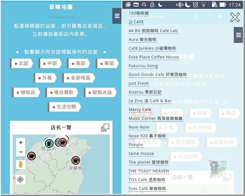
Task: Open the Gmail notification icon in status bar
Action: click(128, 5)
